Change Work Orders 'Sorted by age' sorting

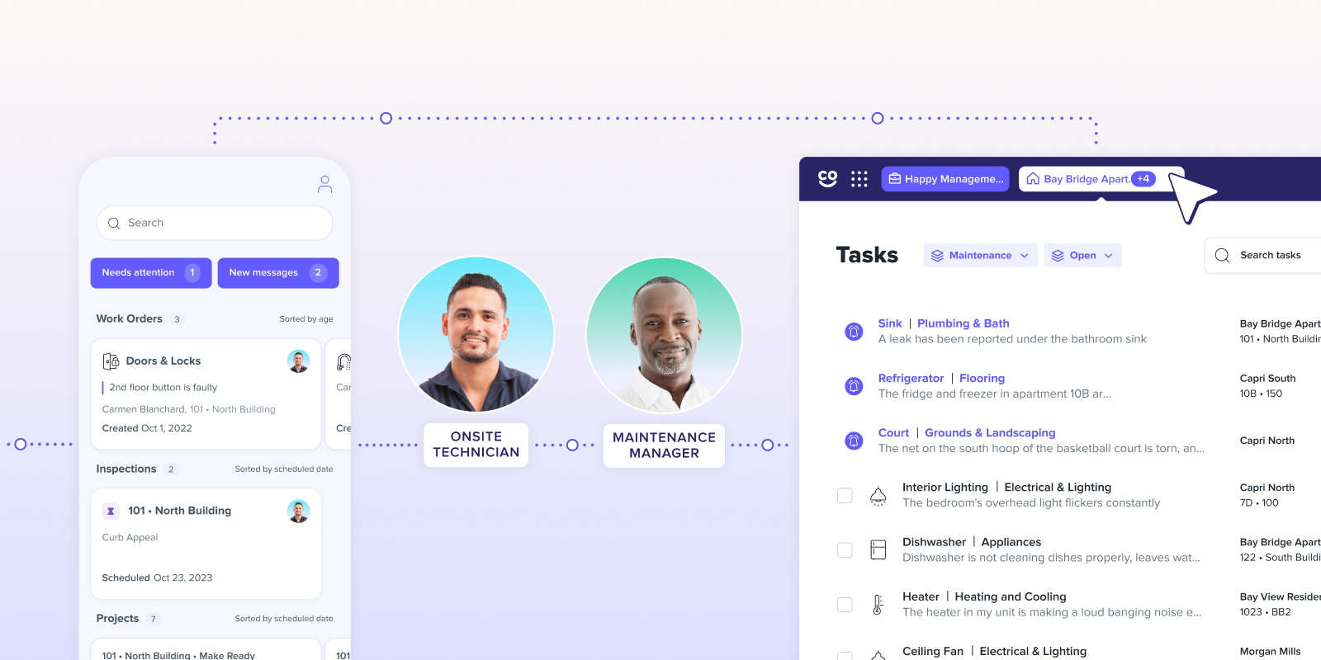click(x=306, y=319)
